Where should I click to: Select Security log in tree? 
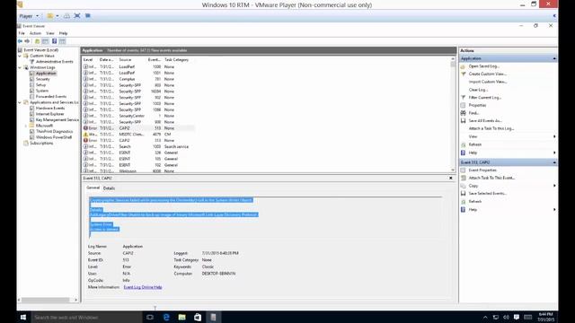click(42, 79)
